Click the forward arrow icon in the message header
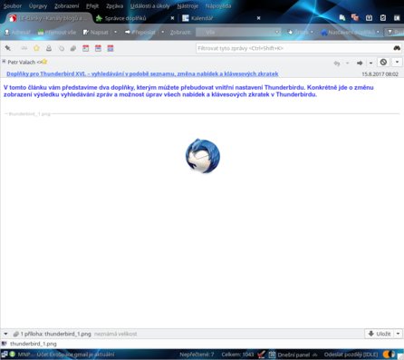The height and width of the screenshot is (360, 404). coord(360,63)
